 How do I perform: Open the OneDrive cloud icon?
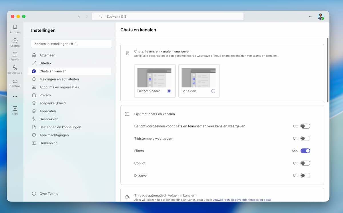pos(15,82)
